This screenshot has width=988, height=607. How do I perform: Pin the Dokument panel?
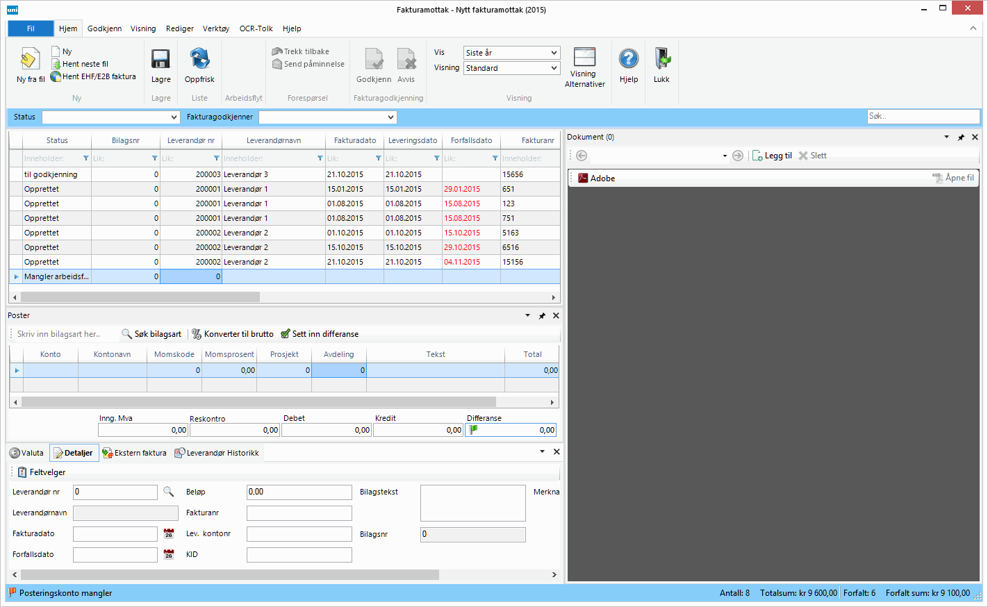(961, 138)
